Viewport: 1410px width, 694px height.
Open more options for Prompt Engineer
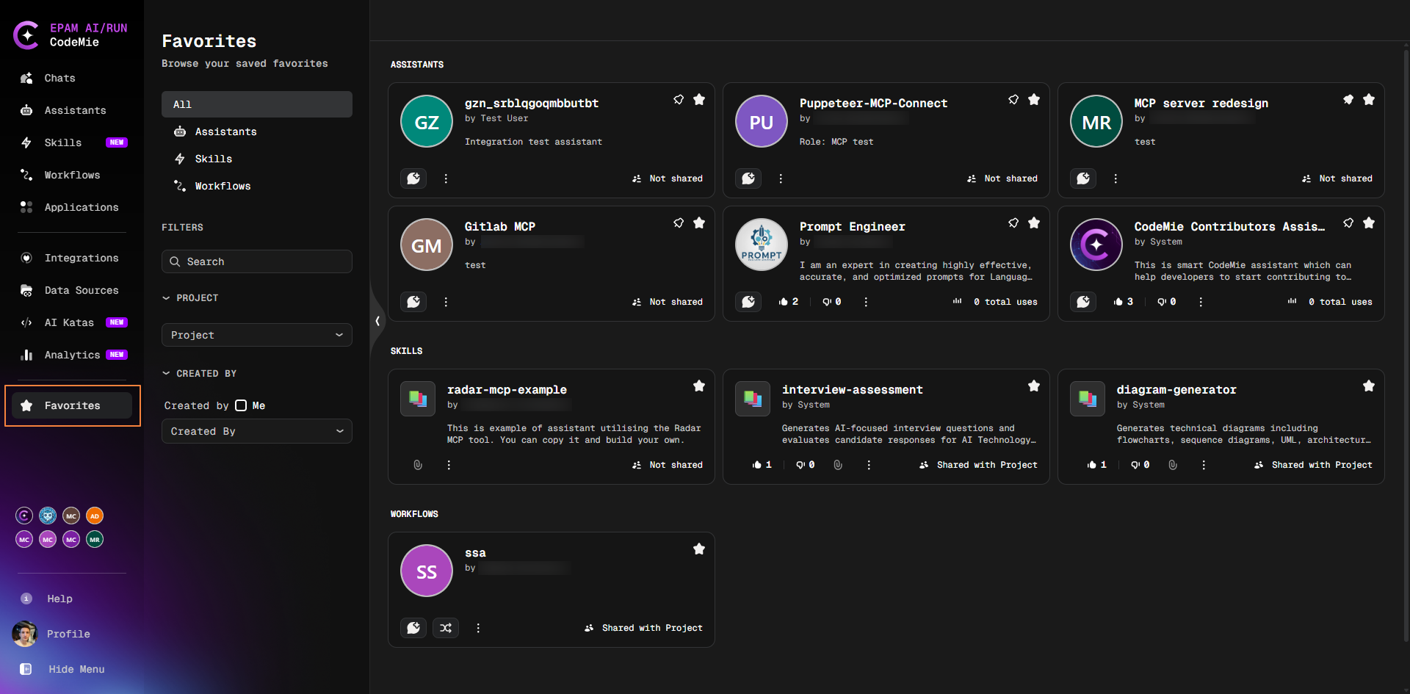pos(866,302)
